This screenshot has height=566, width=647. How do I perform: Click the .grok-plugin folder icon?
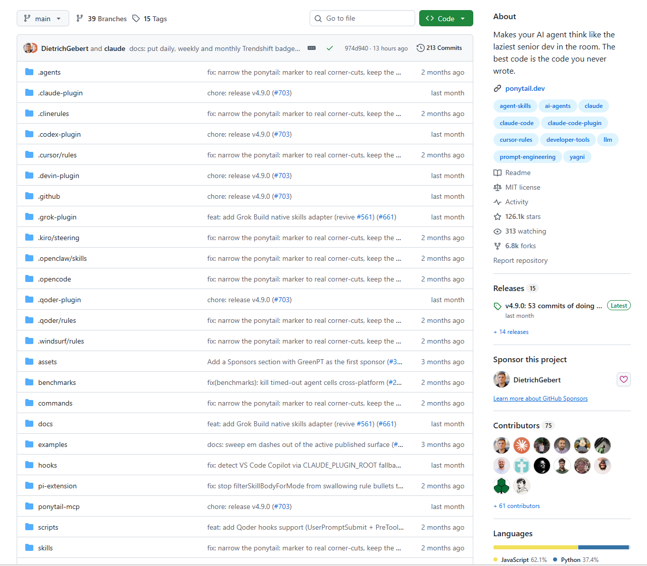click(29, 217)
